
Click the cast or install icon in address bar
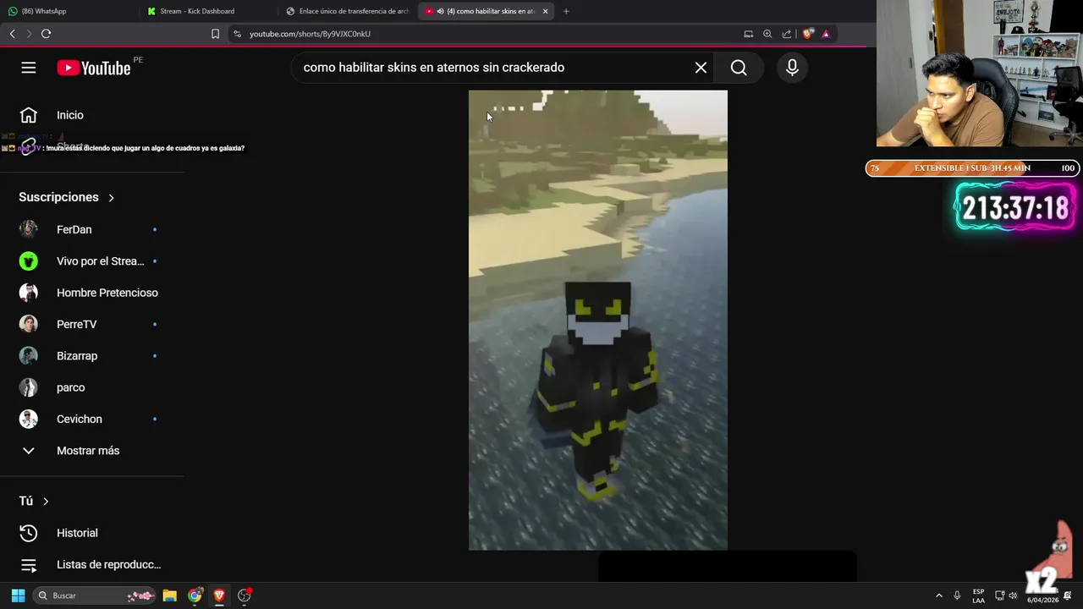click(x=748, y=34)
